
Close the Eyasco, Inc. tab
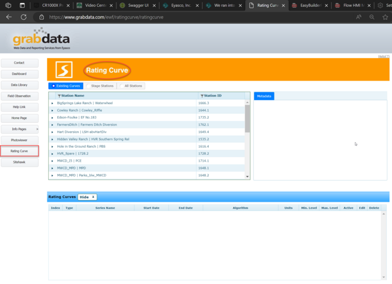(197, 6)
